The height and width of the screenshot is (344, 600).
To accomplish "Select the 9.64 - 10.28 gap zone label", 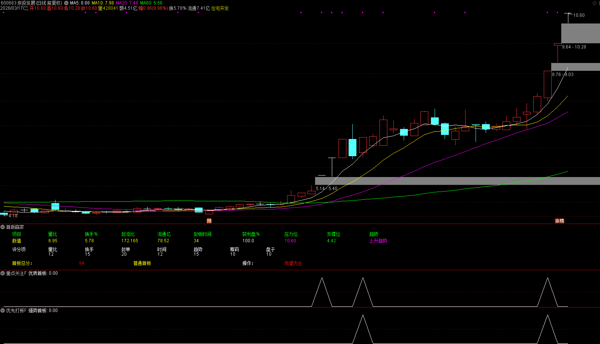I will coord(574,47).
